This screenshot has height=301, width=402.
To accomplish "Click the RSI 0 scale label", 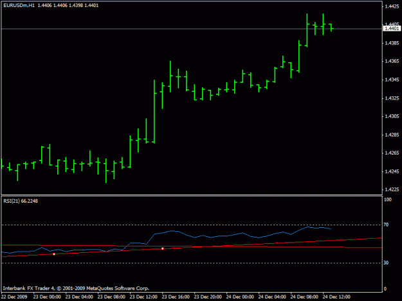I will point(385,289).
